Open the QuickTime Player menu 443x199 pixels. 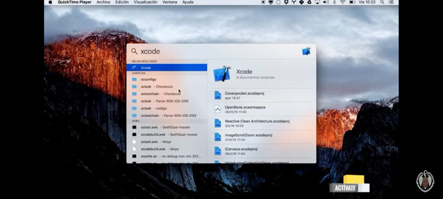(74, 2)
